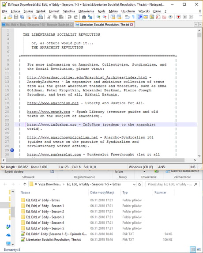203x253 pixels.
Task: Toggle Word Wrap toolbar icon
Action: pyautogui.click(x=128, y=17)
